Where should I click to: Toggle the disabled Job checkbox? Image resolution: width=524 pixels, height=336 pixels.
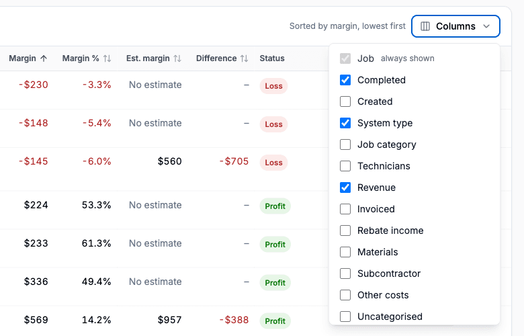(345, 58)
